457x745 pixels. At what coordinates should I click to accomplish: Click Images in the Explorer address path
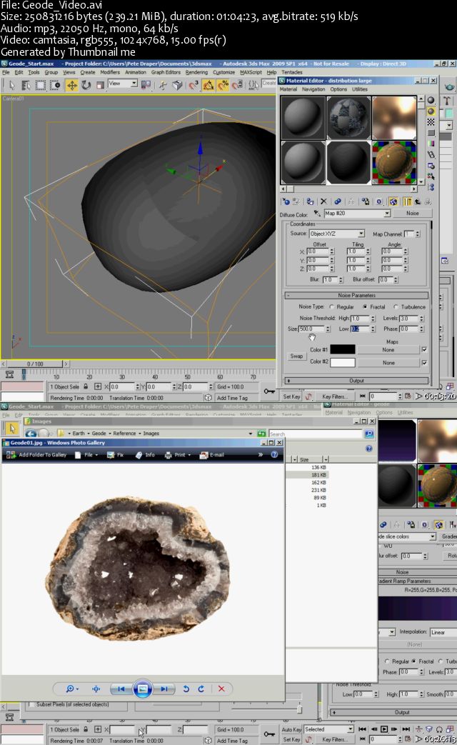coord(151,434)
